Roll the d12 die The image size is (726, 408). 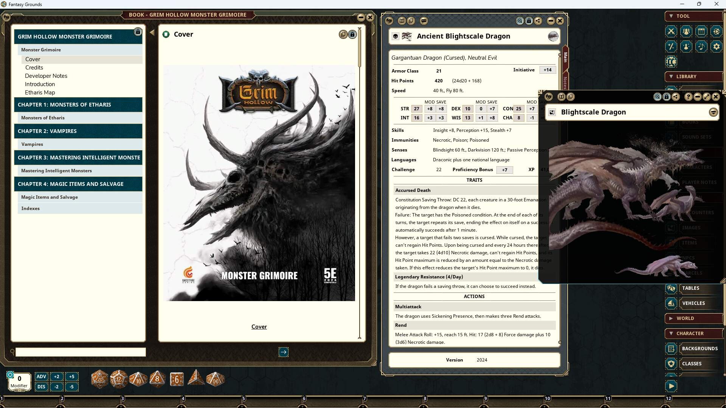pyautogui.click(x=119, y=379)
